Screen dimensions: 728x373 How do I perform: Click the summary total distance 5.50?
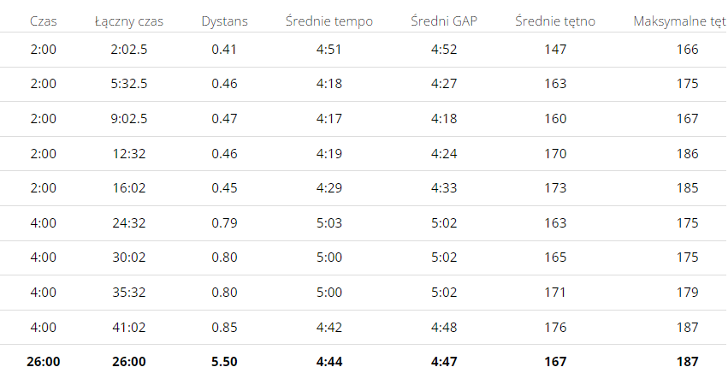(x=224, y=362)
